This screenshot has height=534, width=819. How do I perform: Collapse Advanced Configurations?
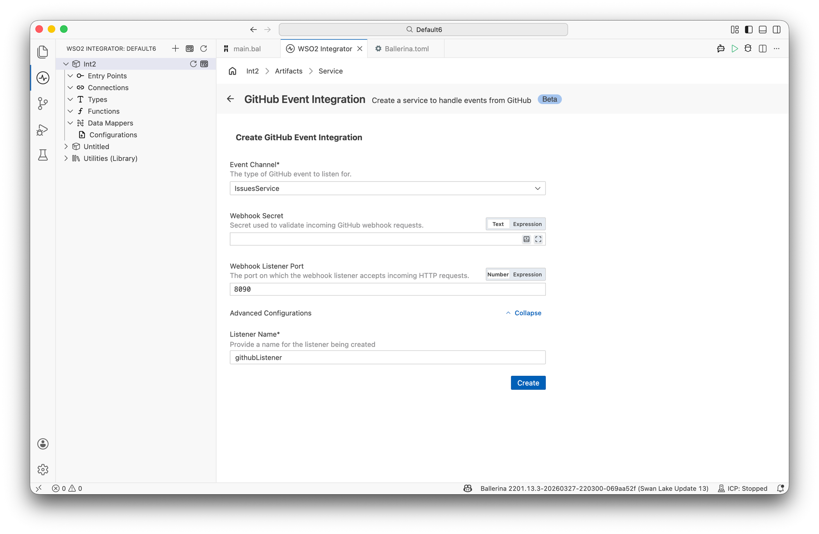(x=523, y=313)
